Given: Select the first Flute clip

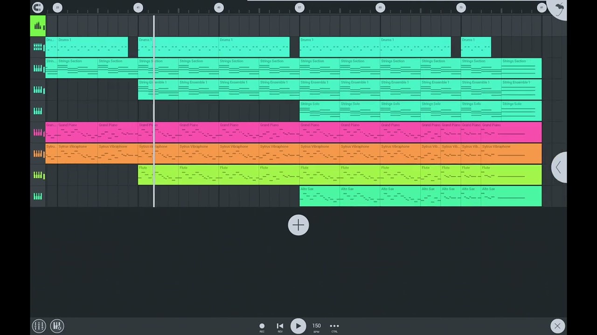Looking at the screenshot, I should coord(158,175).
